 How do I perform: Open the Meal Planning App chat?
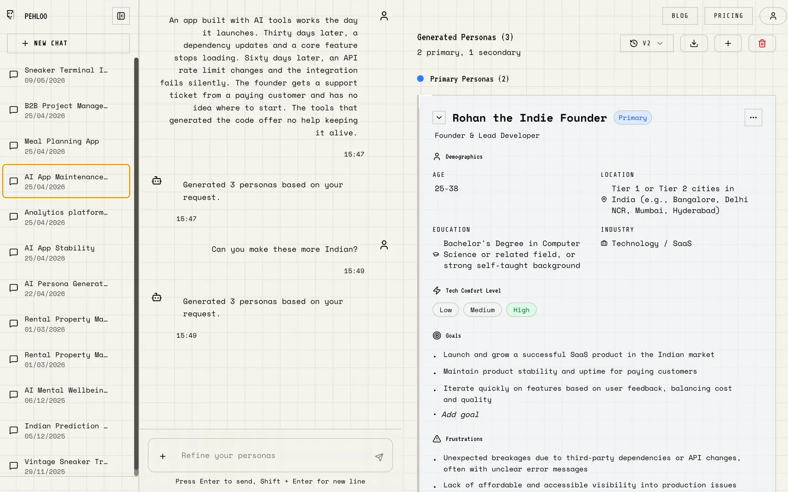[66, 146]
